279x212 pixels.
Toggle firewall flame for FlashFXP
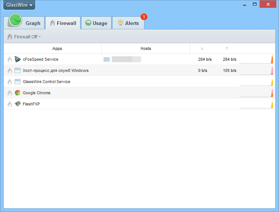pos(10,104)
